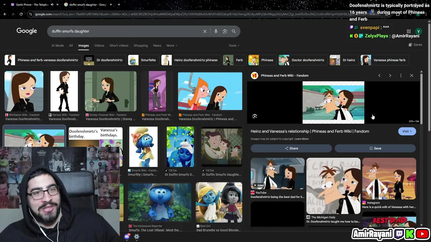
Task: Open new tab with plus icon
Action: coord(119,4)
